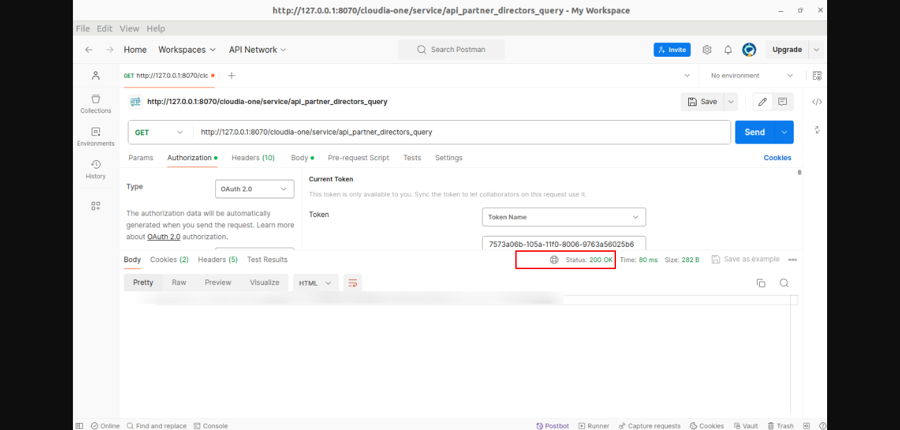Toggle the sidebar from the status bar
Screen dimensions: 900x430
click(79, 426)
